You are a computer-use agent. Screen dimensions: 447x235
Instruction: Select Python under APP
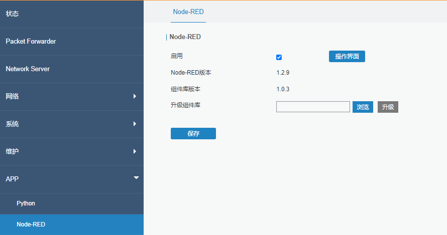click(x=26, y=203)
